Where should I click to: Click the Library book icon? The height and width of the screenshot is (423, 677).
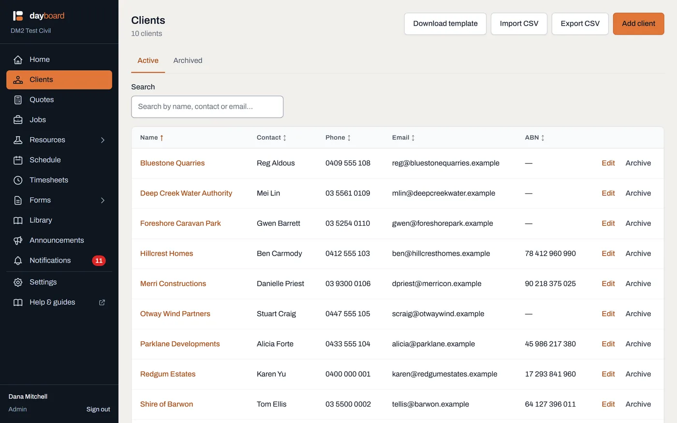pos(18,220)
